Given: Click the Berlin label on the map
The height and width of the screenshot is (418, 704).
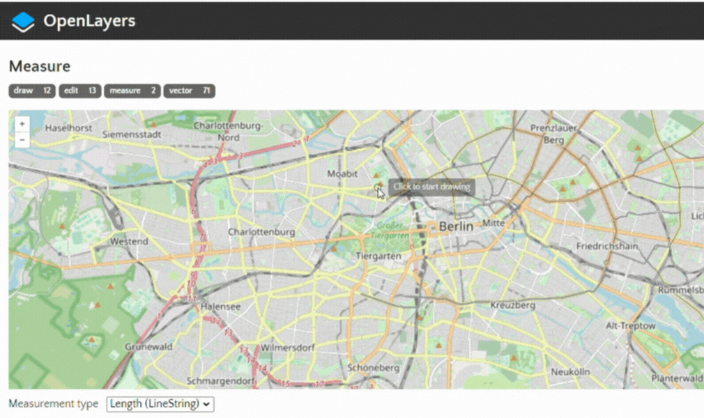Looking at the screenshot, I should click(x=456, y=226).
